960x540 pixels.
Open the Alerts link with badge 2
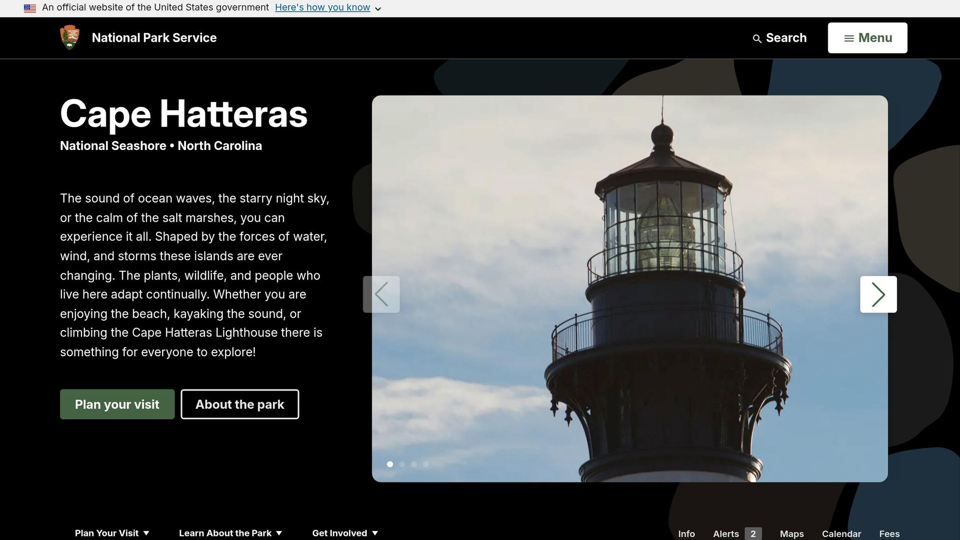coord(737,534)
